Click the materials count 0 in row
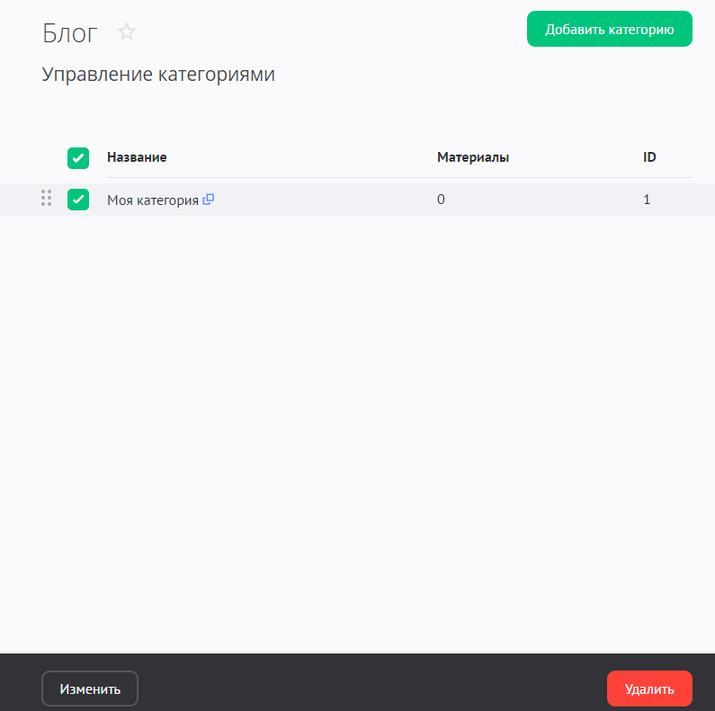The width and height of the screenshot is (715, 711). [441, 200]
